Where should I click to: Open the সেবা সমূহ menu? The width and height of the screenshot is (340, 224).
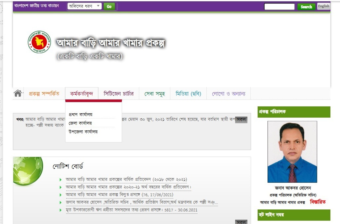(155, 94)
